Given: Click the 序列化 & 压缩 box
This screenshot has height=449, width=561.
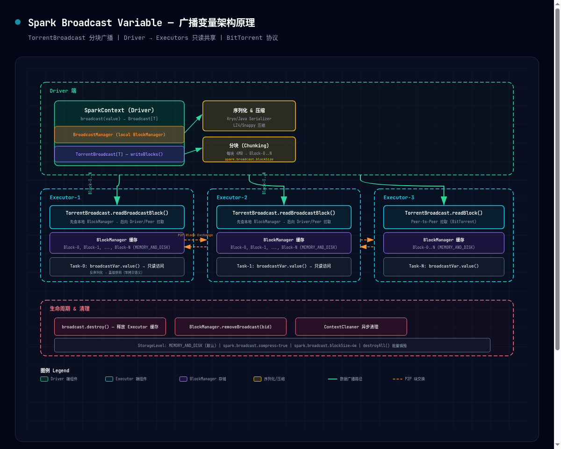Looking at the screenshot, I should pos(249,116).
